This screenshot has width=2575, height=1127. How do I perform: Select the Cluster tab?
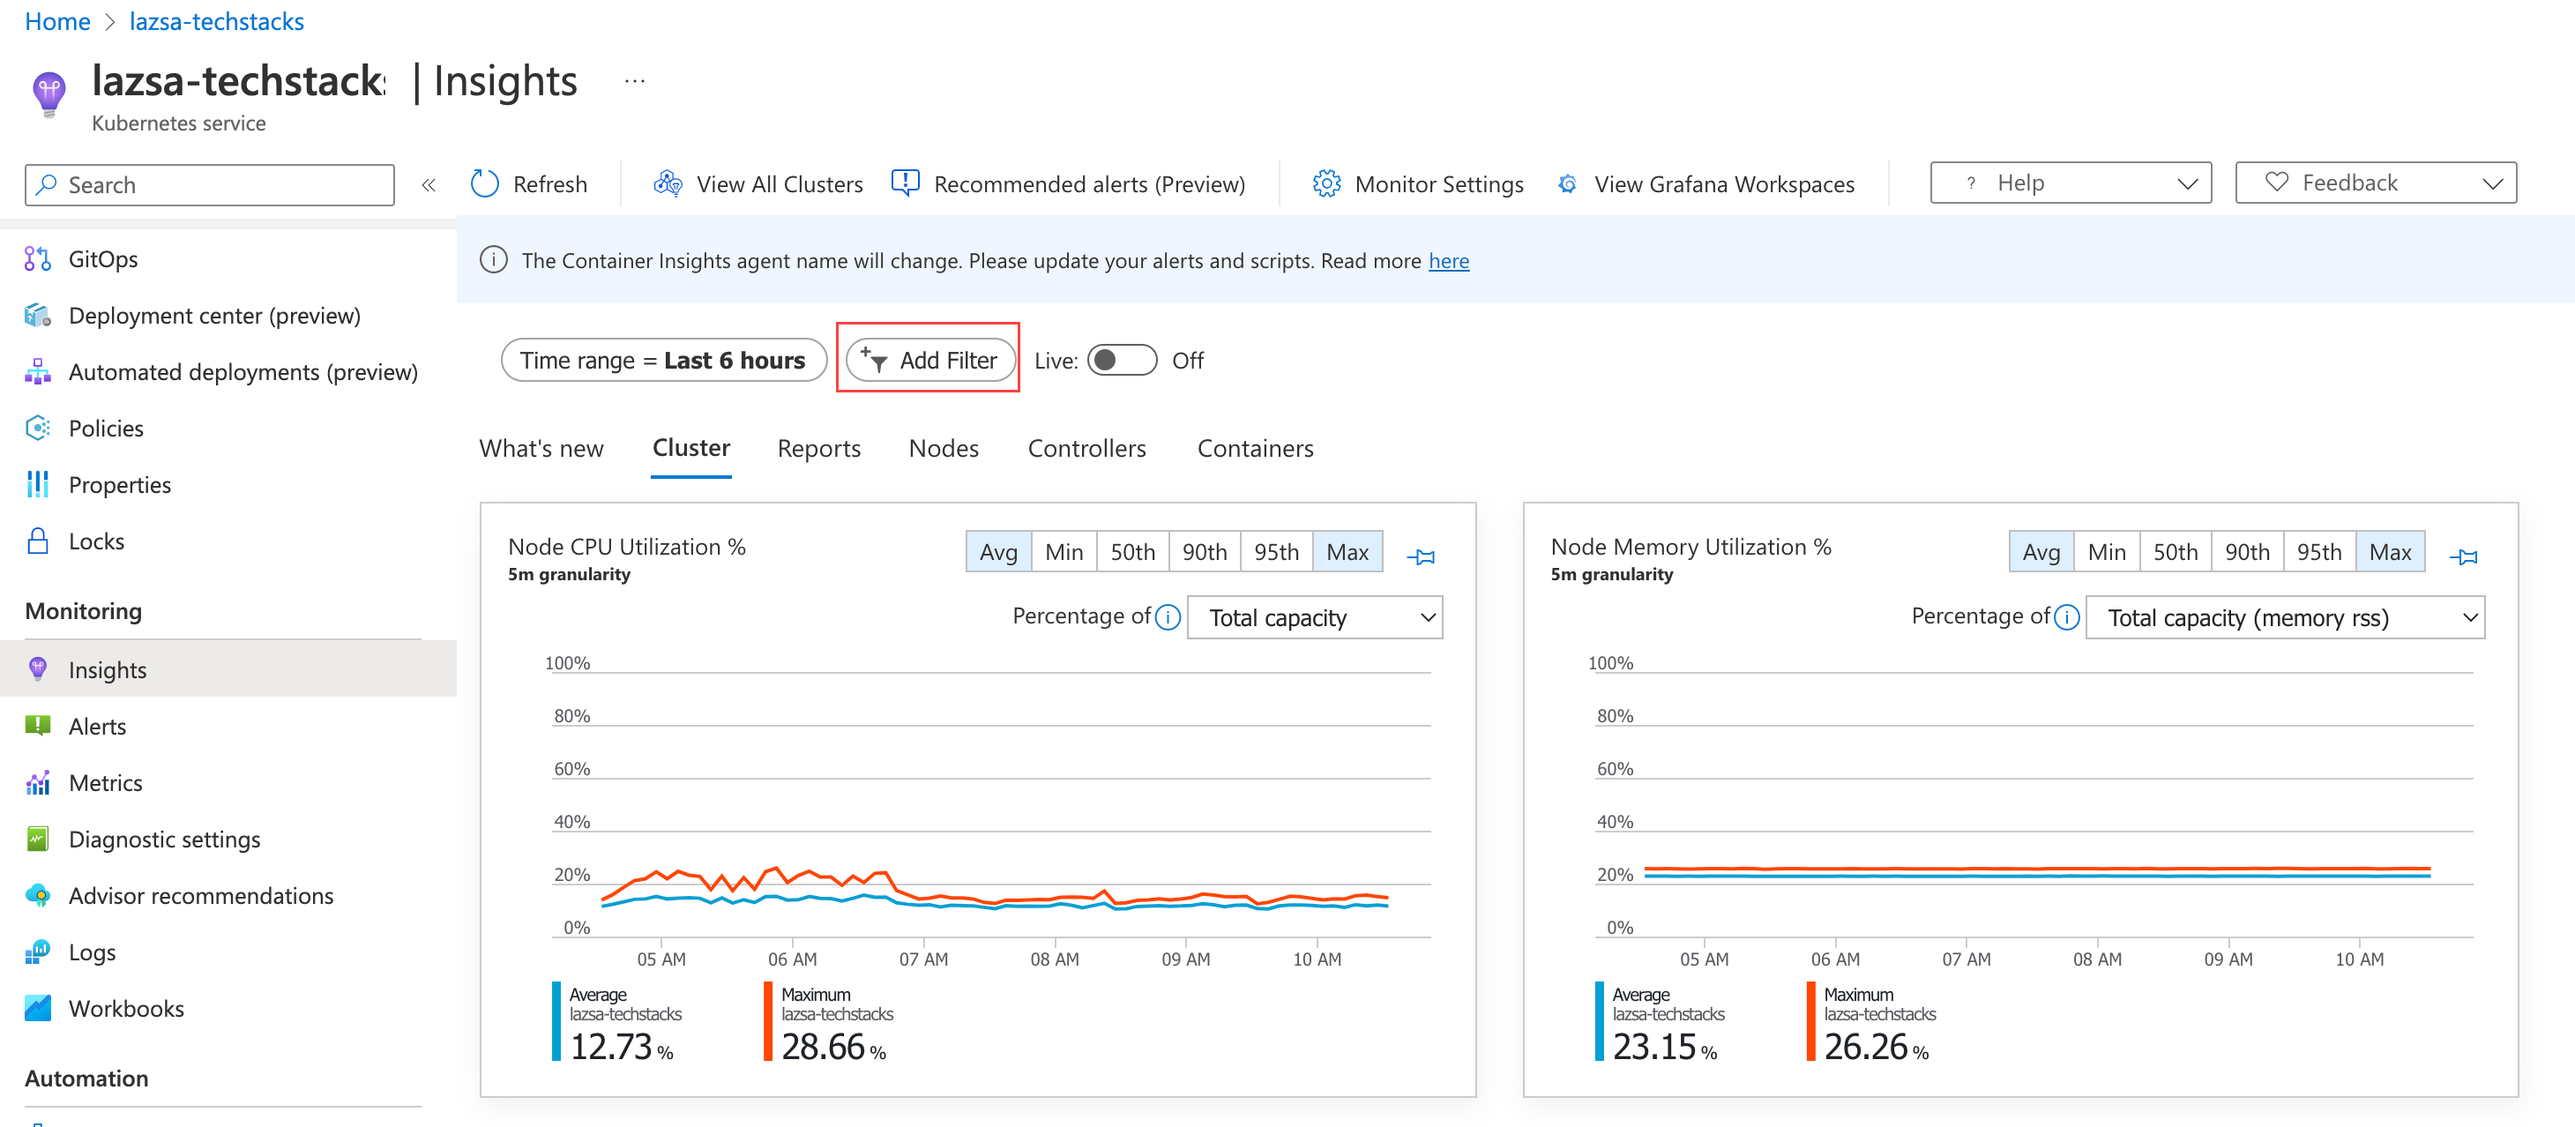tap(690, 449)
